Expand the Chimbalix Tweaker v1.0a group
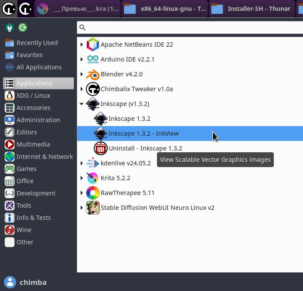 pos(82,89)
